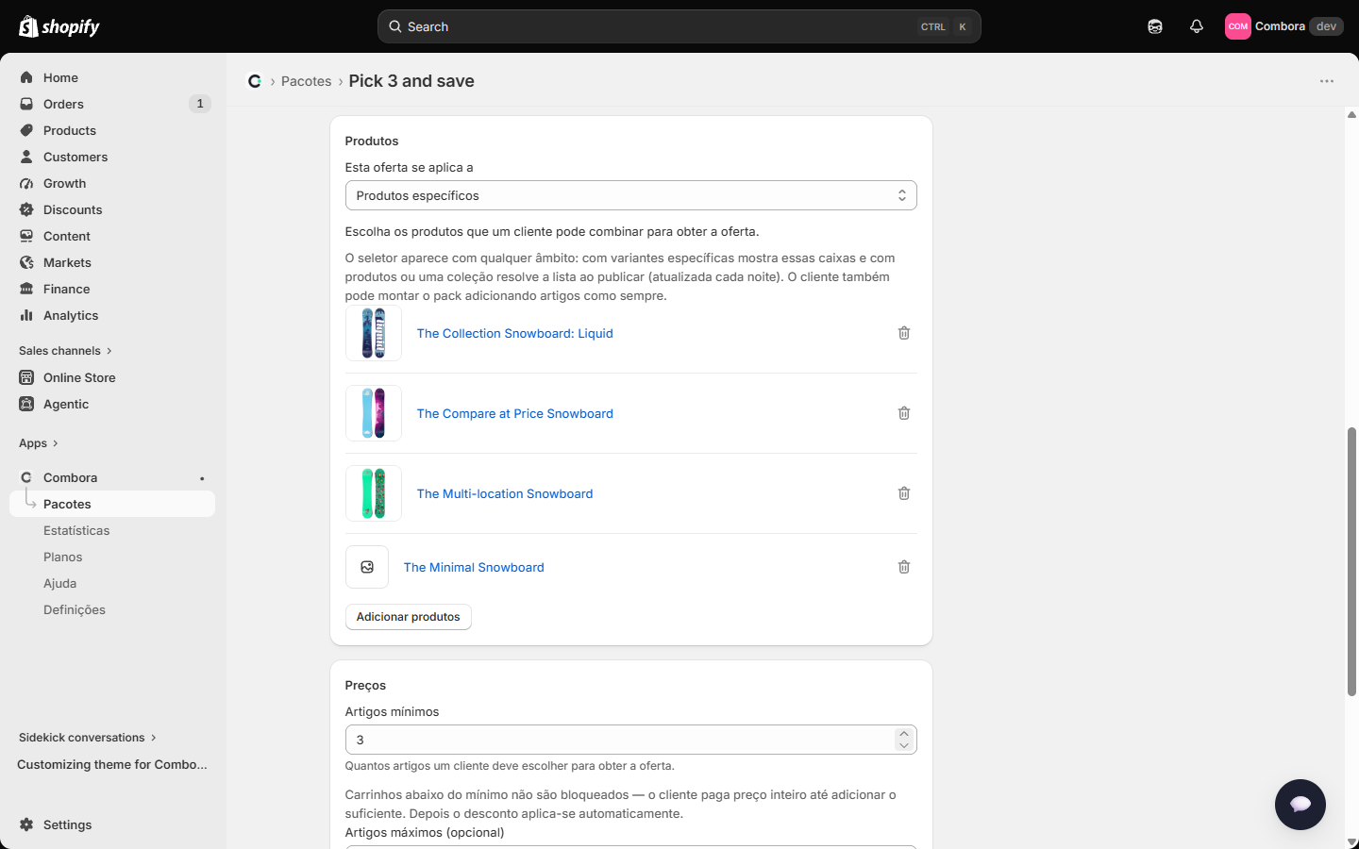Expand the Apps section
The image size is (1359, 849).
pos(39,443)
